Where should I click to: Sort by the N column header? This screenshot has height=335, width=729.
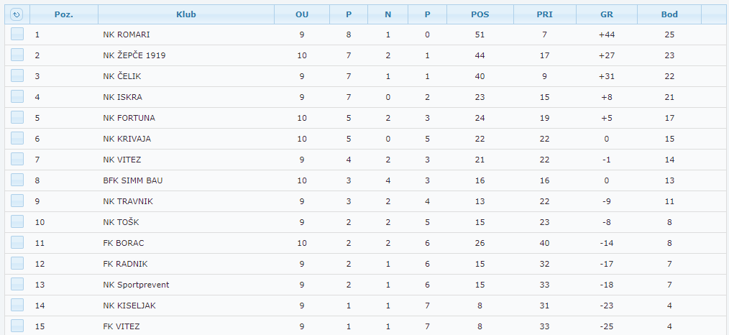388,14
